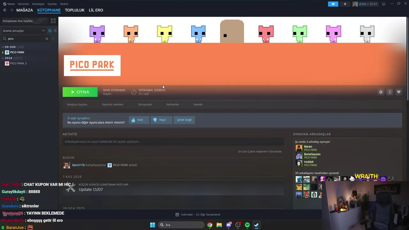Open Destek link
The image size is (409, 230).
point(198,104)
